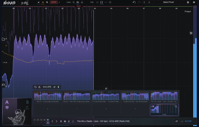Click the magnifier icon on the Project thumbnail
The width and height of the screenshot is (199, 127).
click(176, 106)
